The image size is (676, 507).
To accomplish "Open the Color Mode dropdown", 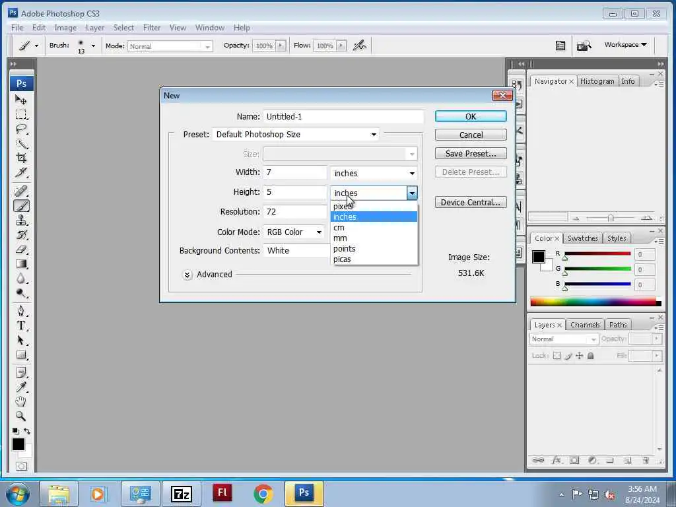I will pyautogui.click(x=293, y=232).
